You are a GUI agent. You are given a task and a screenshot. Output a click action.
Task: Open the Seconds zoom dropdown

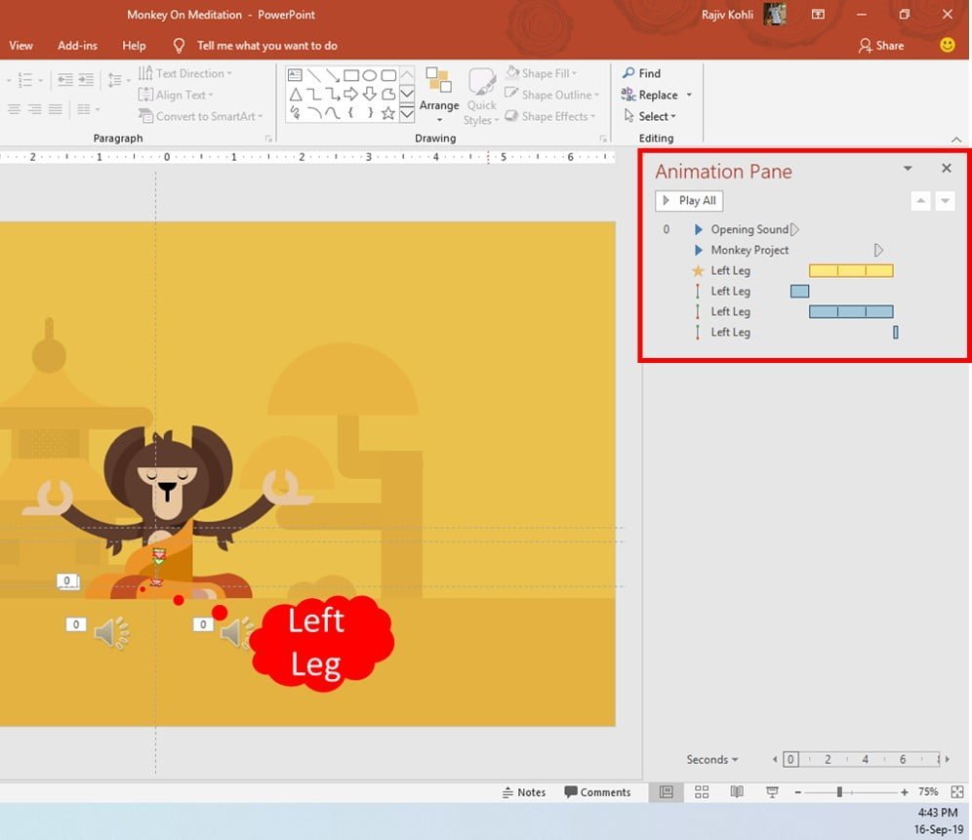(711, 759)
